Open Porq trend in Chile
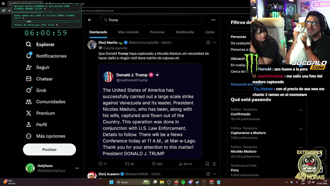Screen dimensions: 330x186 (235, 170)
